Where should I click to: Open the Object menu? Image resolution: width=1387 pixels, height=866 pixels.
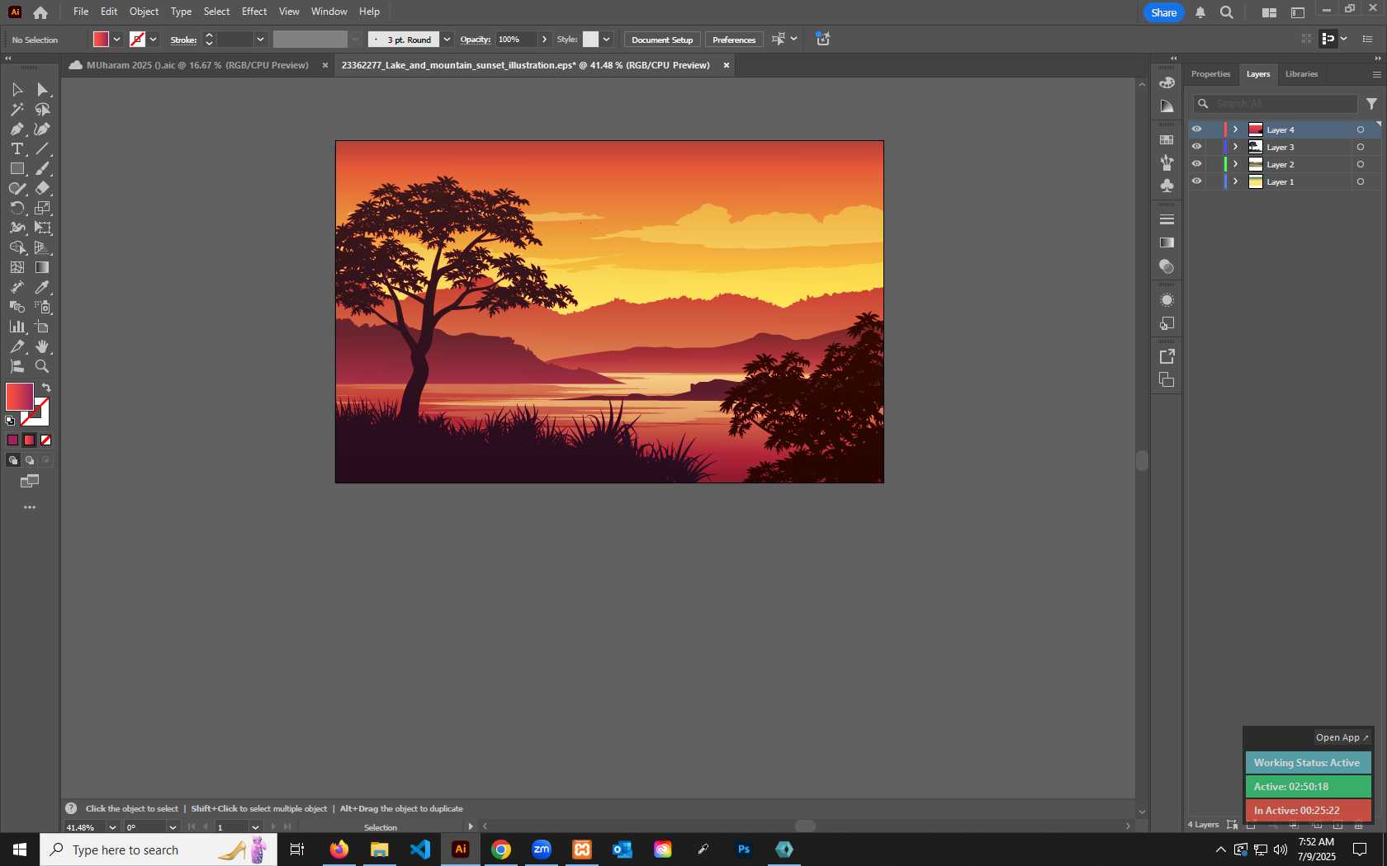[144, 12]
